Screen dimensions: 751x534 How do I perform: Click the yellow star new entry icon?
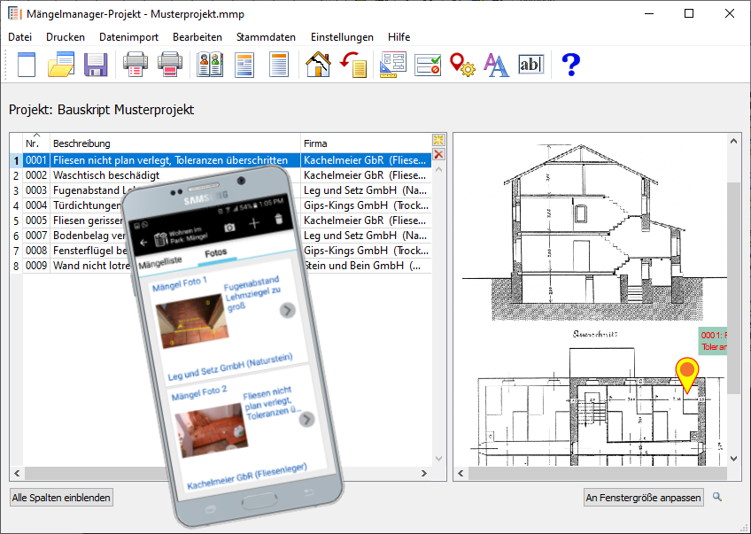pyautogui.click(x=438, y=141)
